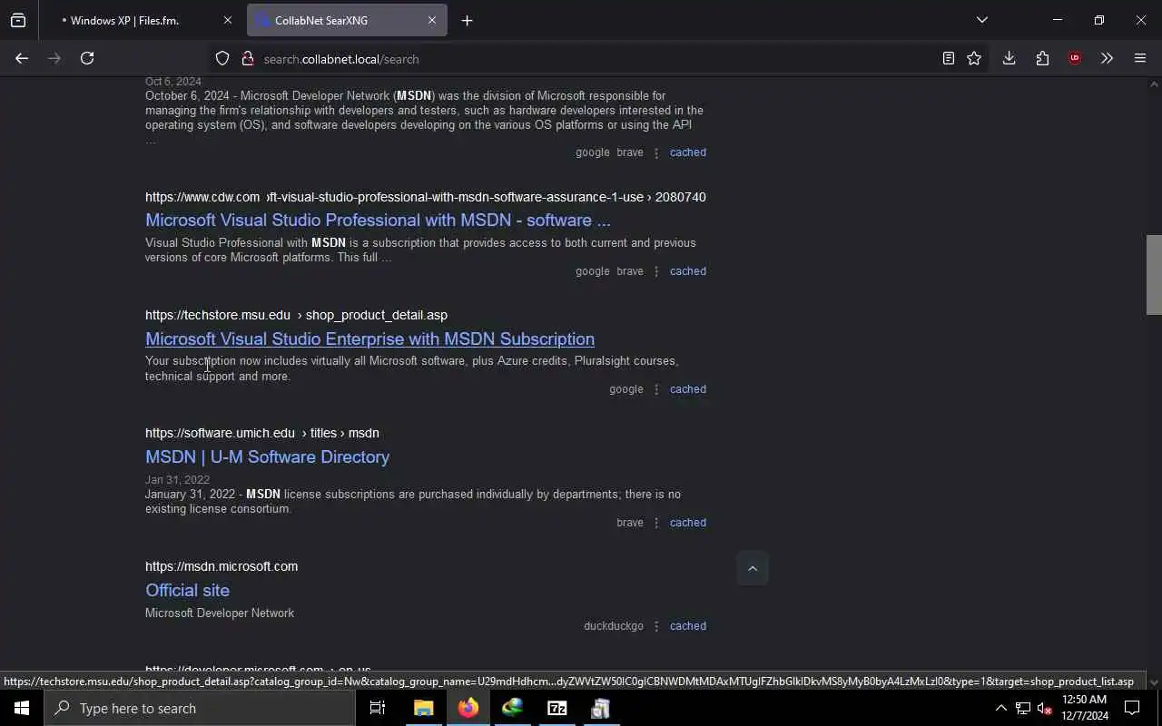The width and height of the screenshot is (1162, 726).
Task: Open cached link for msdn.microsoft.com result
Action: (x=687, y=626)
